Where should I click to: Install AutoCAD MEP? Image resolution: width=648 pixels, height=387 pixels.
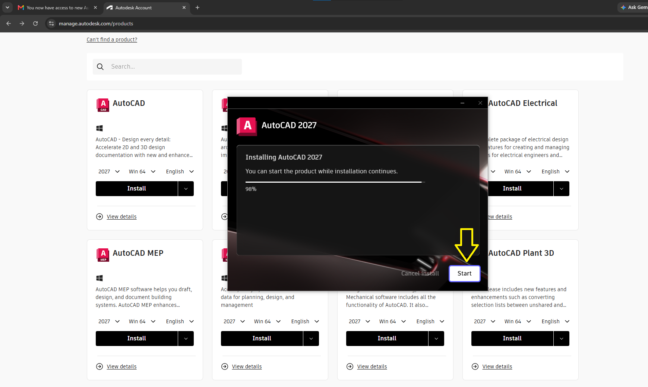click(x=137, y=339)
